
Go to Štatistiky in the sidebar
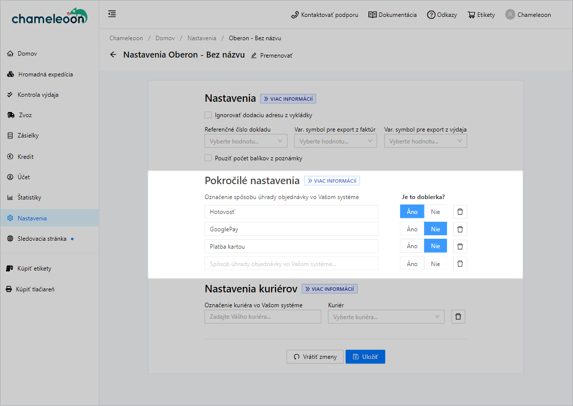tap(29, 198)
